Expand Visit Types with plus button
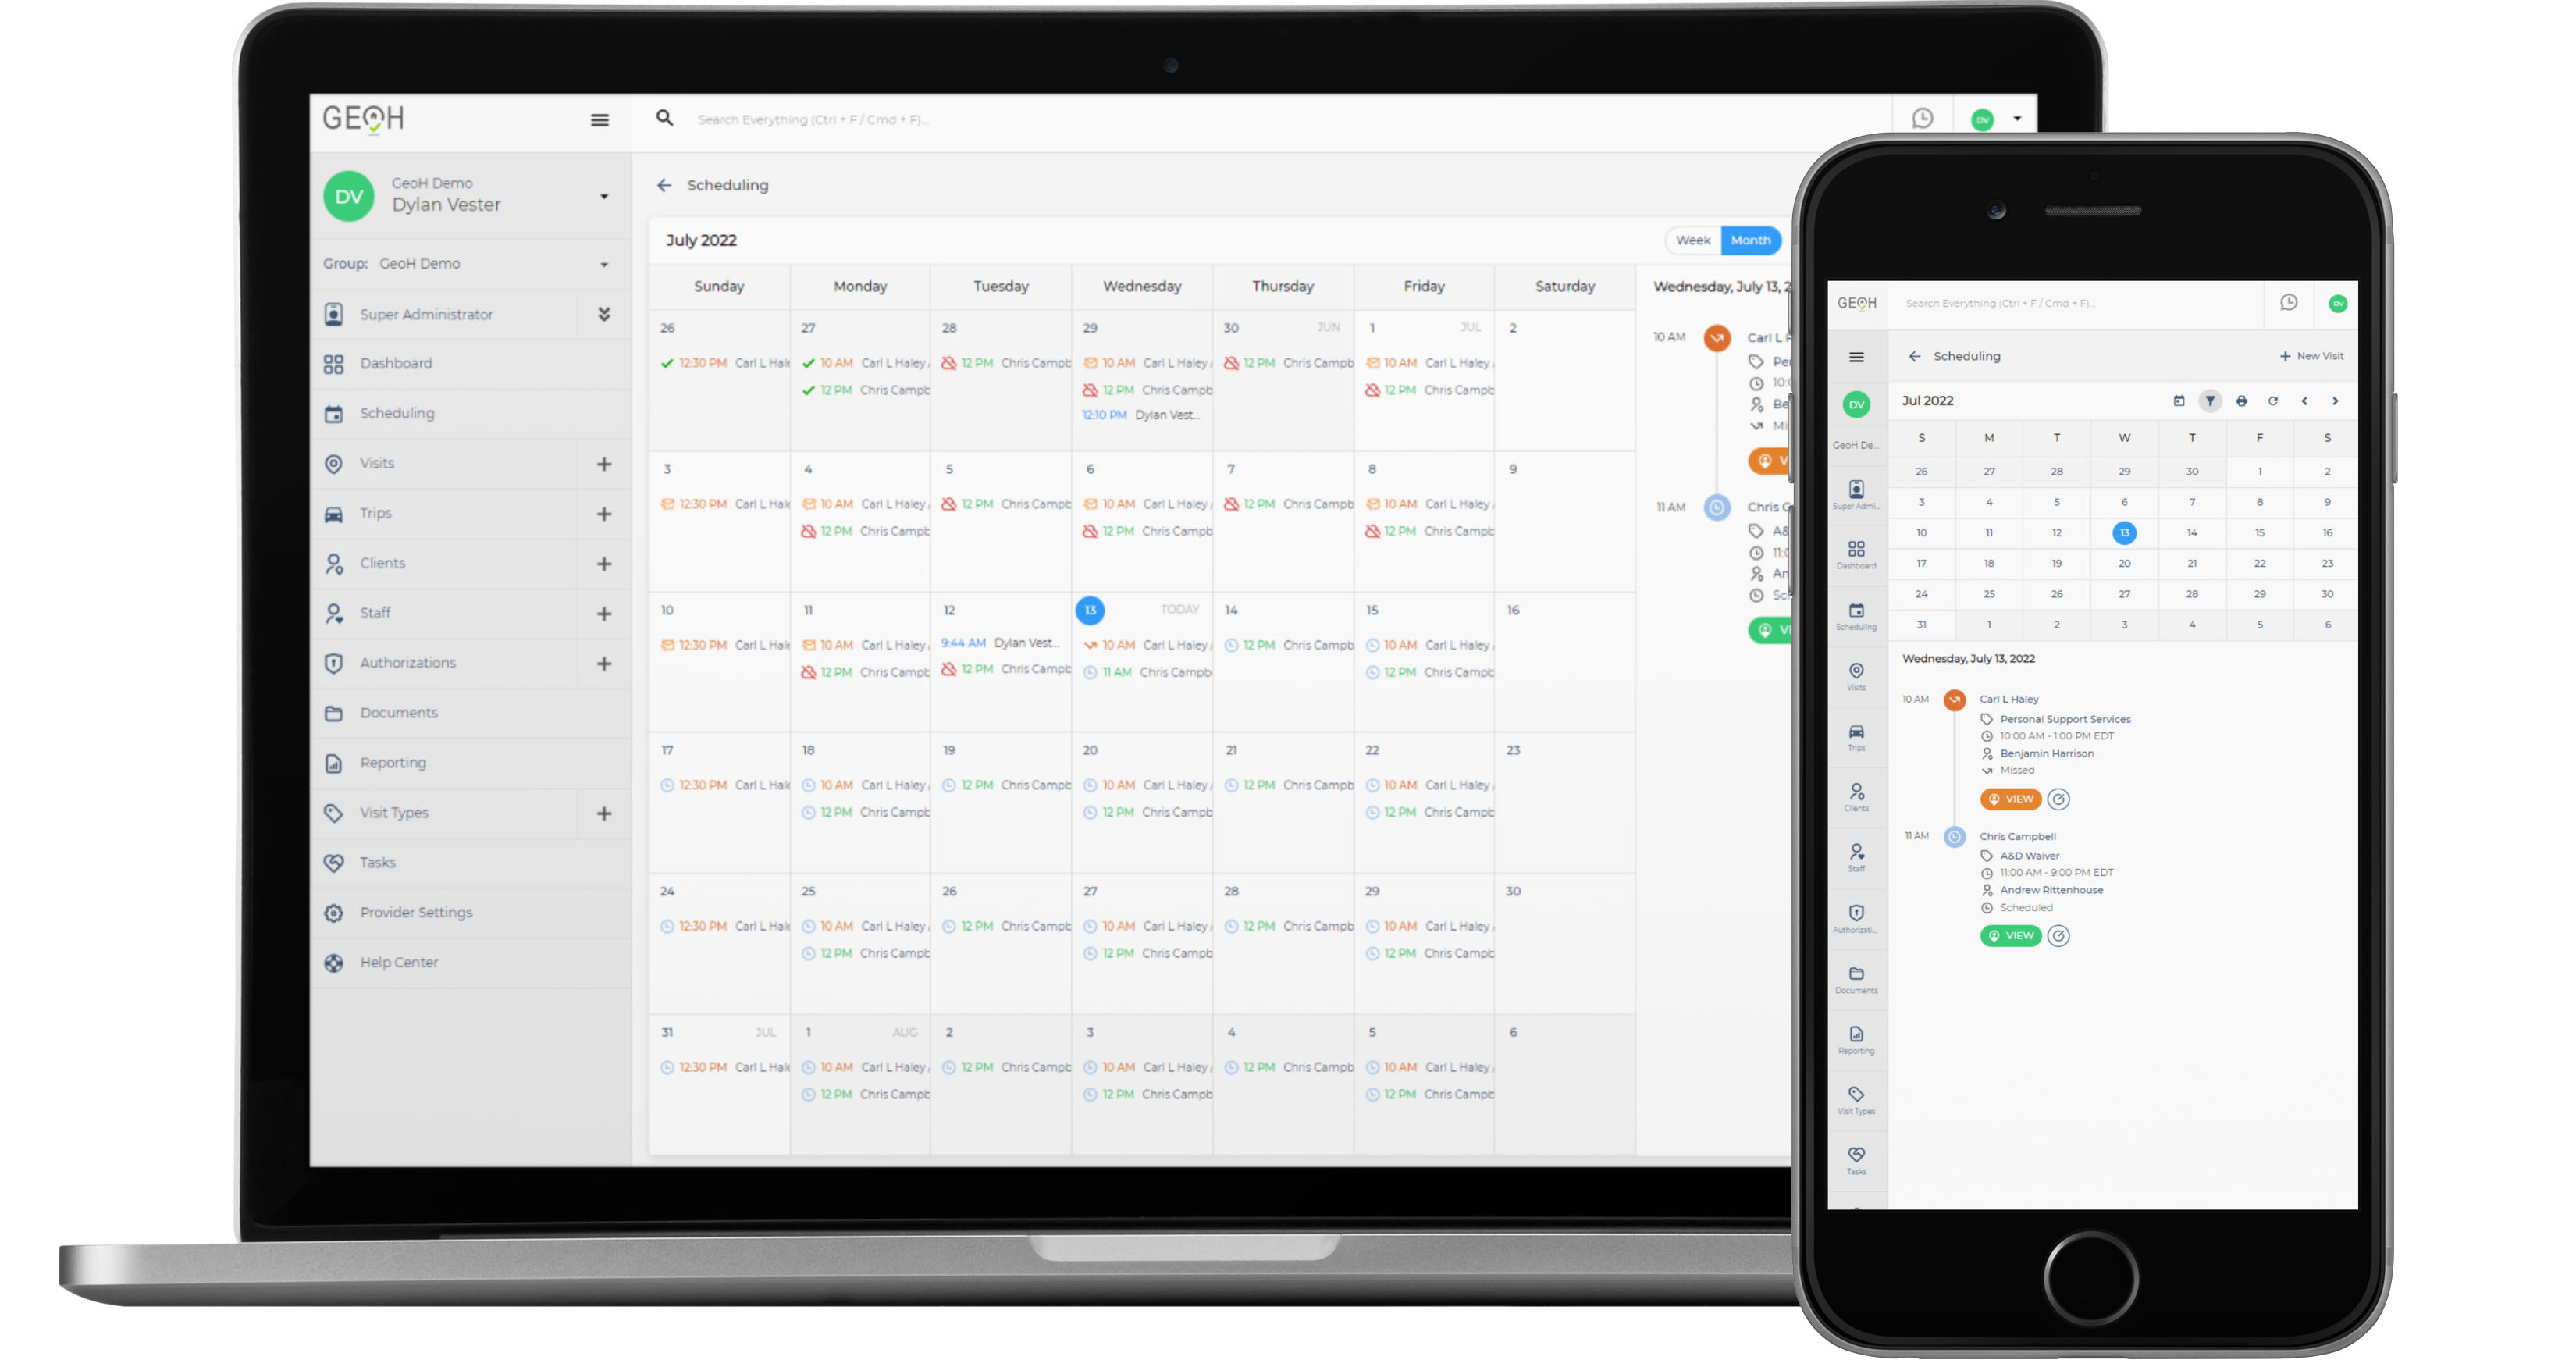This screenshot has width=2576, height=1360. click(607, 813)
